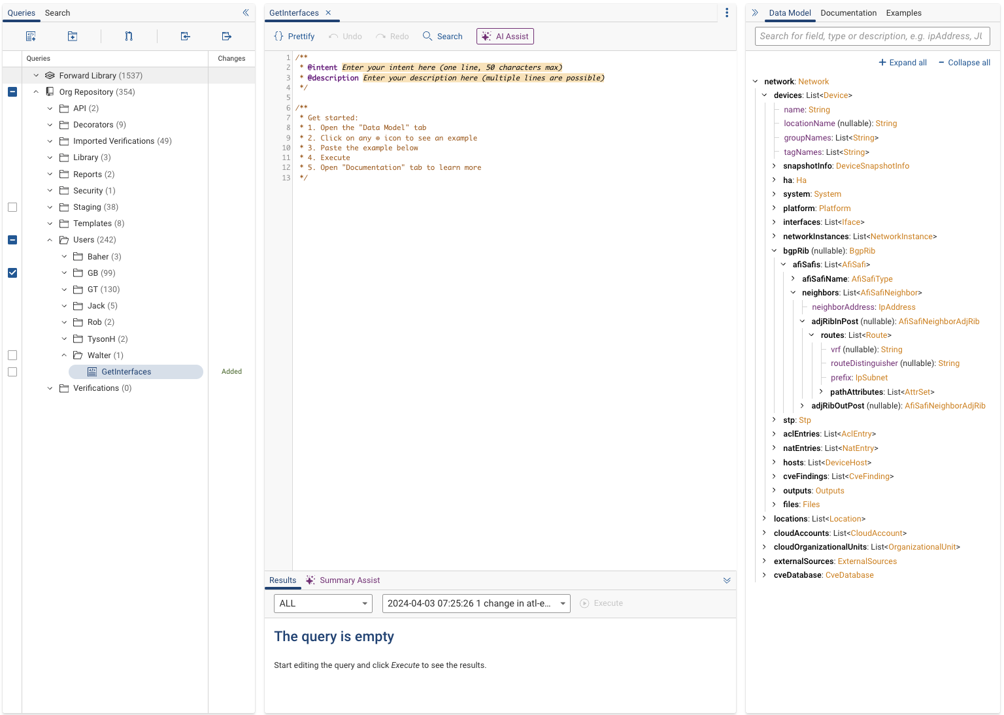This screenshot has width=1004, height=715.
Task: Click the Data Model search field
Action: 872,37
